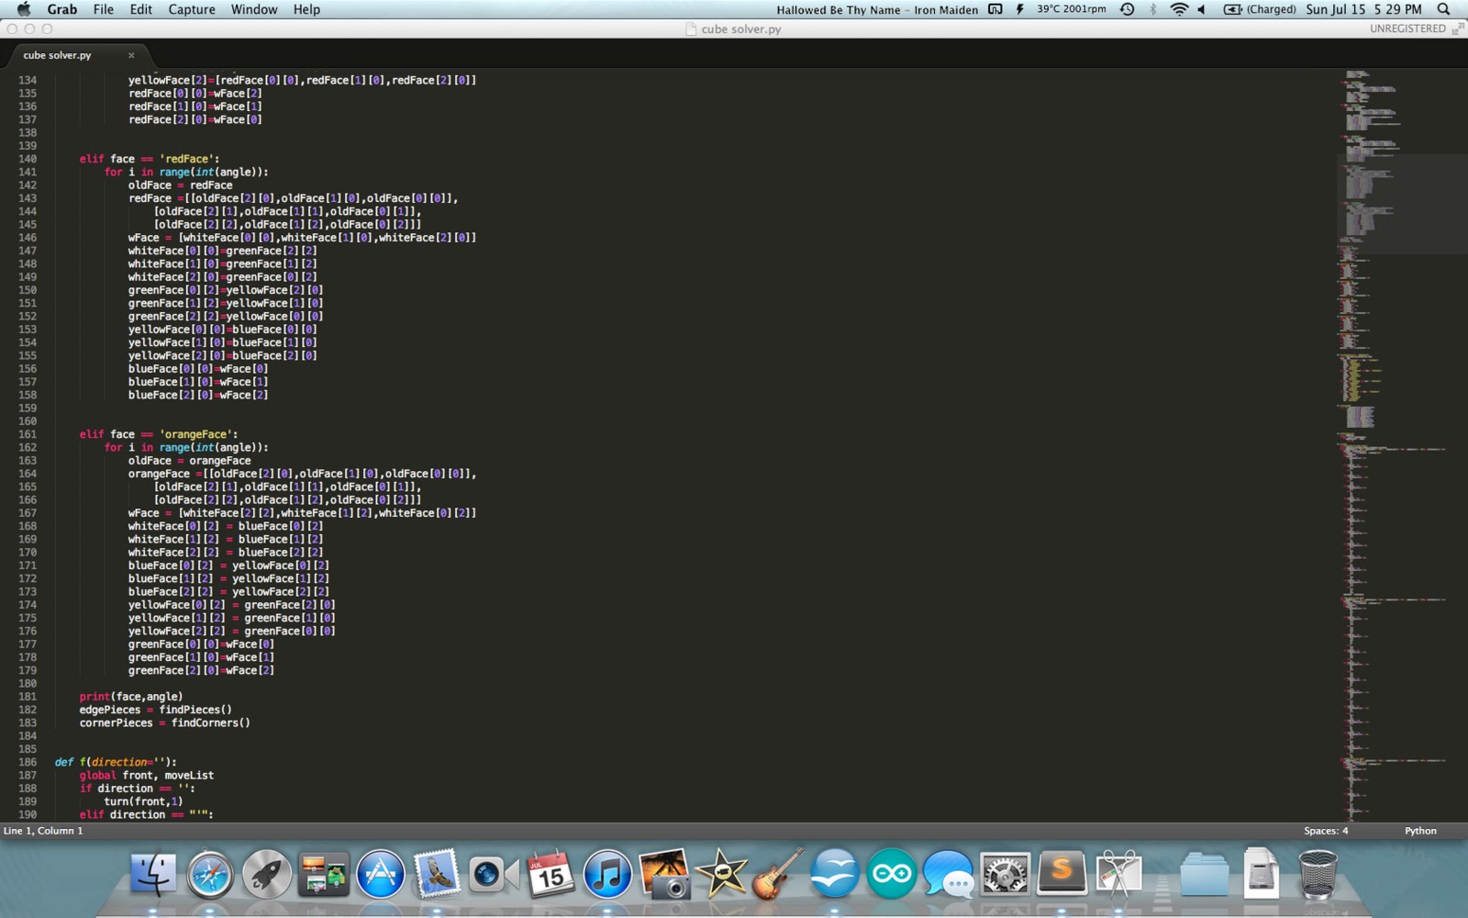Click the elif face == 'orangeFace' line
Viewport: 1468px width, 918px height.
pos(159,434)
